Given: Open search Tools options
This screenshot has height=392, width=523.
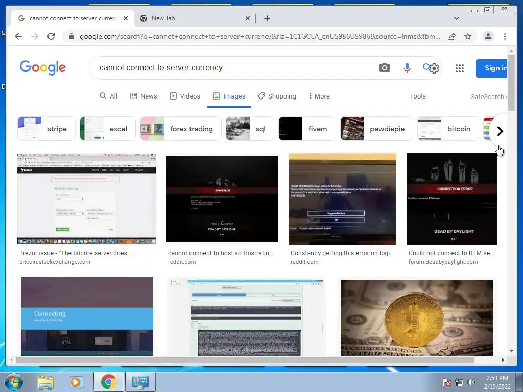Looking at the screenshot, I should [x=418, y=96].
